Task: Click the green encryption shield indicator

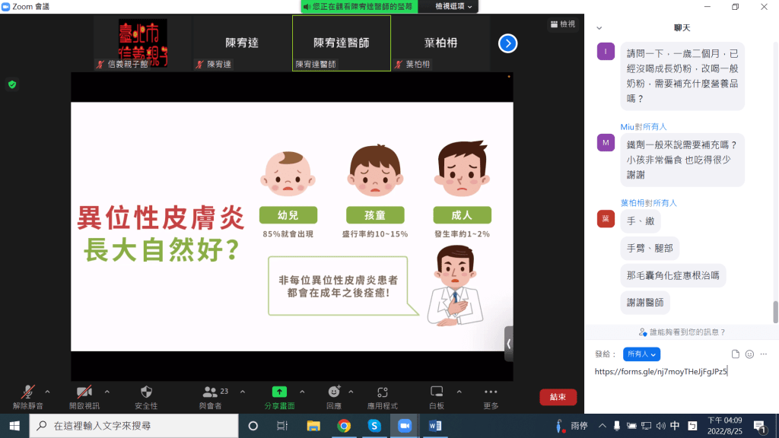Action: (12, 84)
